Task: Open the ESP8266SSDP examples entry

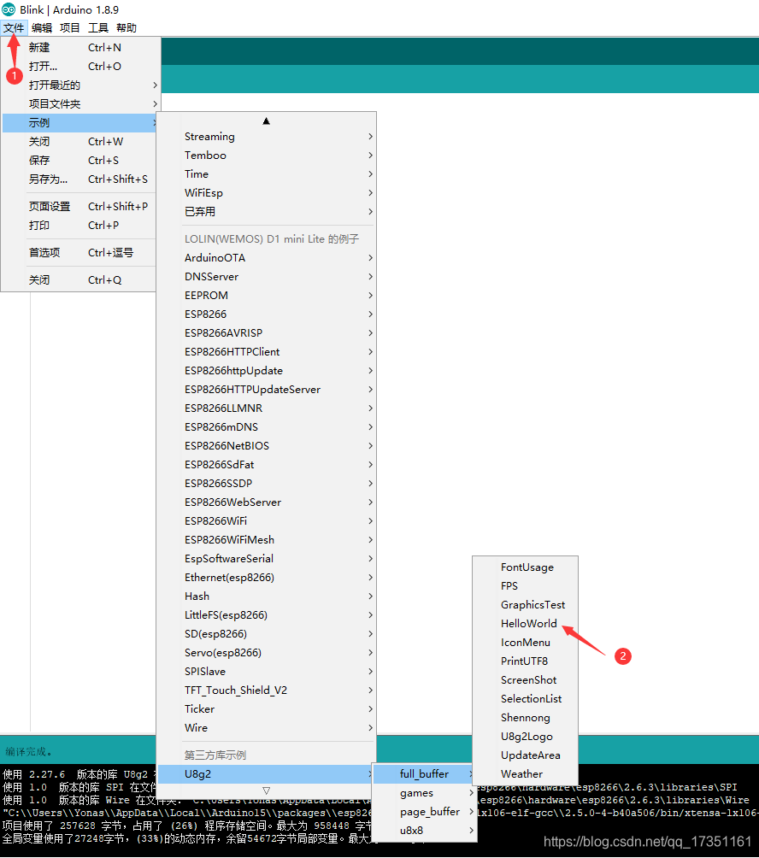Action: click(x=267, y=483)
